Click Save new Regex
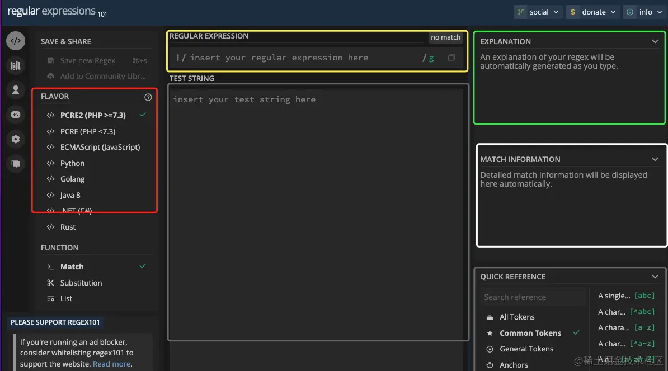 click(x=97, y=60)
